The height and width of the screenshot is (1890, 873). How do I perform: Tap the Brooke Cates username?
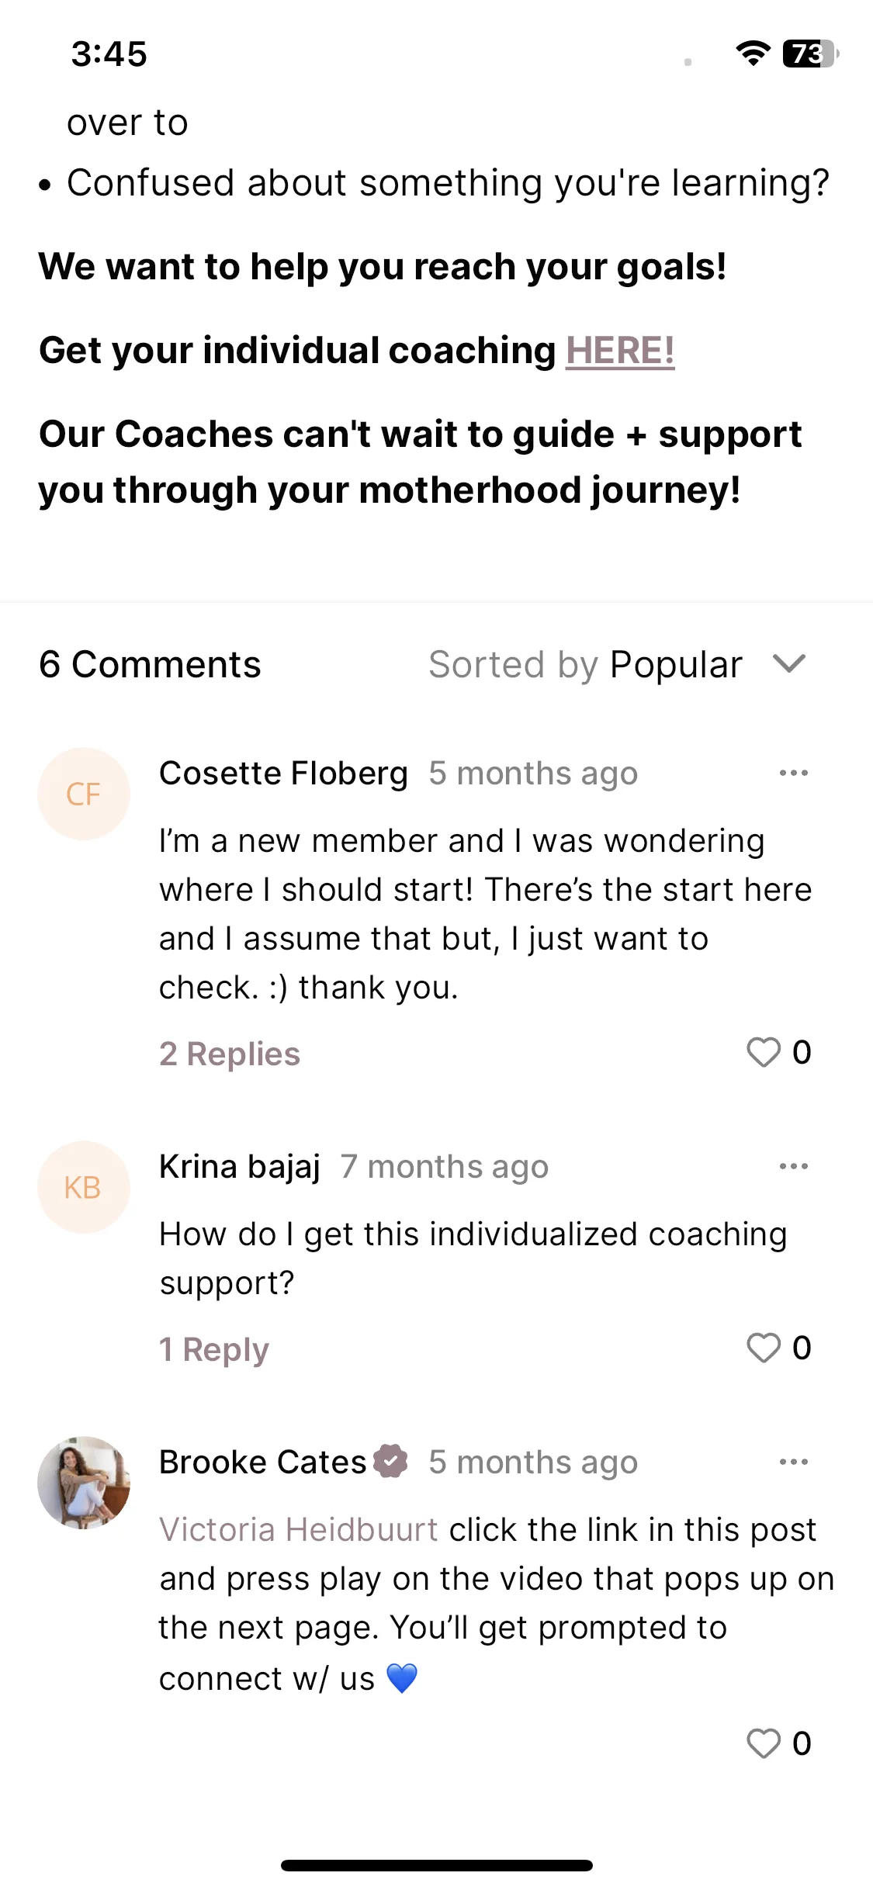pyautogui.click(x=262, y=1462)
